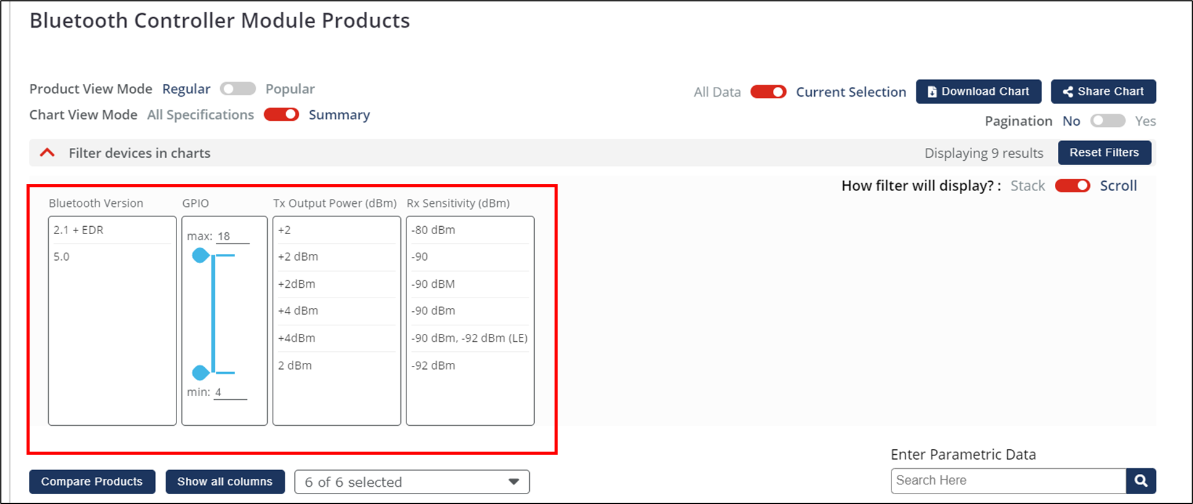This screenshot has height=504, width=1193.
Task: Click the Displaying 9 results text
Action: point(984,153)
